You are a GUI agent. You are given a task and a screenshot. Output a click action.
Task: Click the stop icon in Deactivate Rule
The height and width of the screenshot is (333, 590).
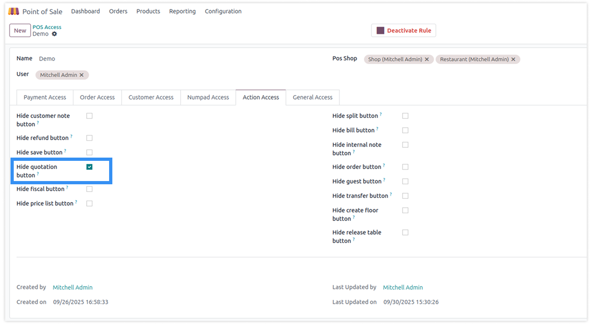tap(380, 31)
